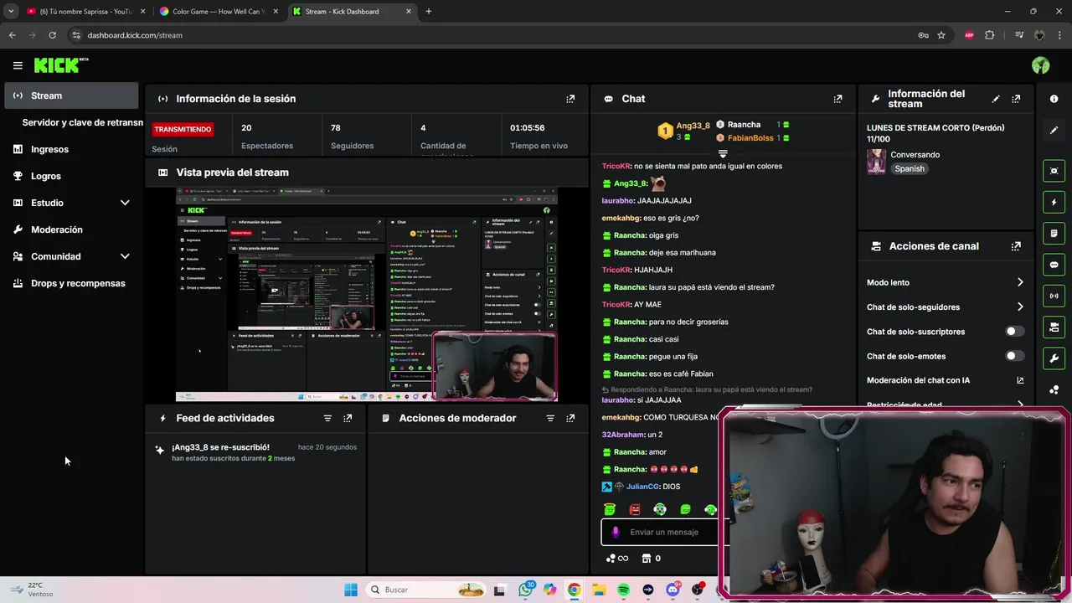
Task: Toggle the chat bubble icon in right sidebar
Action: coord(1054,265)
